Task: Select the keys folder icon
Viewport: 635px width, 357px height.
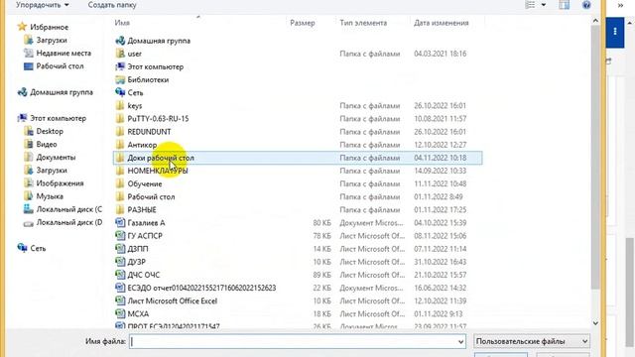Action: click(120, 106)
